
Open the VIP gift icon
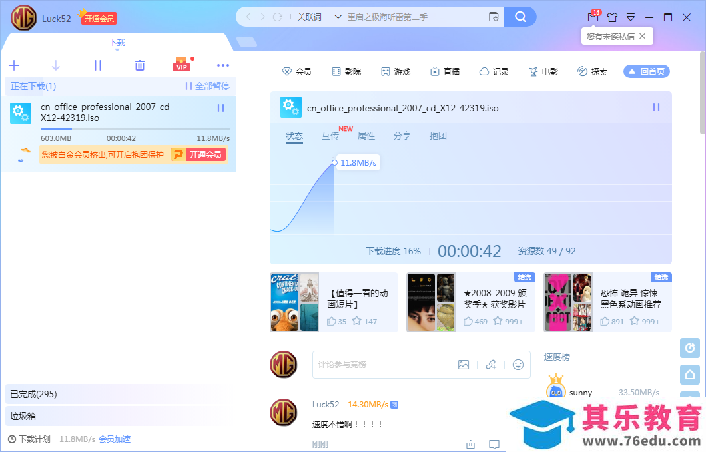181,65
